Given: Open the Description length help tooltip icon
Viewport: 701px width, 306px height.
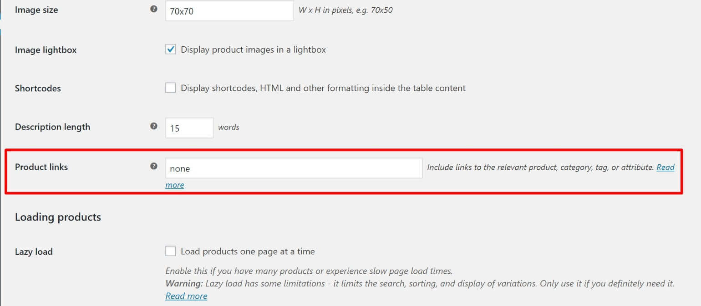Looking at the screenshot, I should click(153, 126).
